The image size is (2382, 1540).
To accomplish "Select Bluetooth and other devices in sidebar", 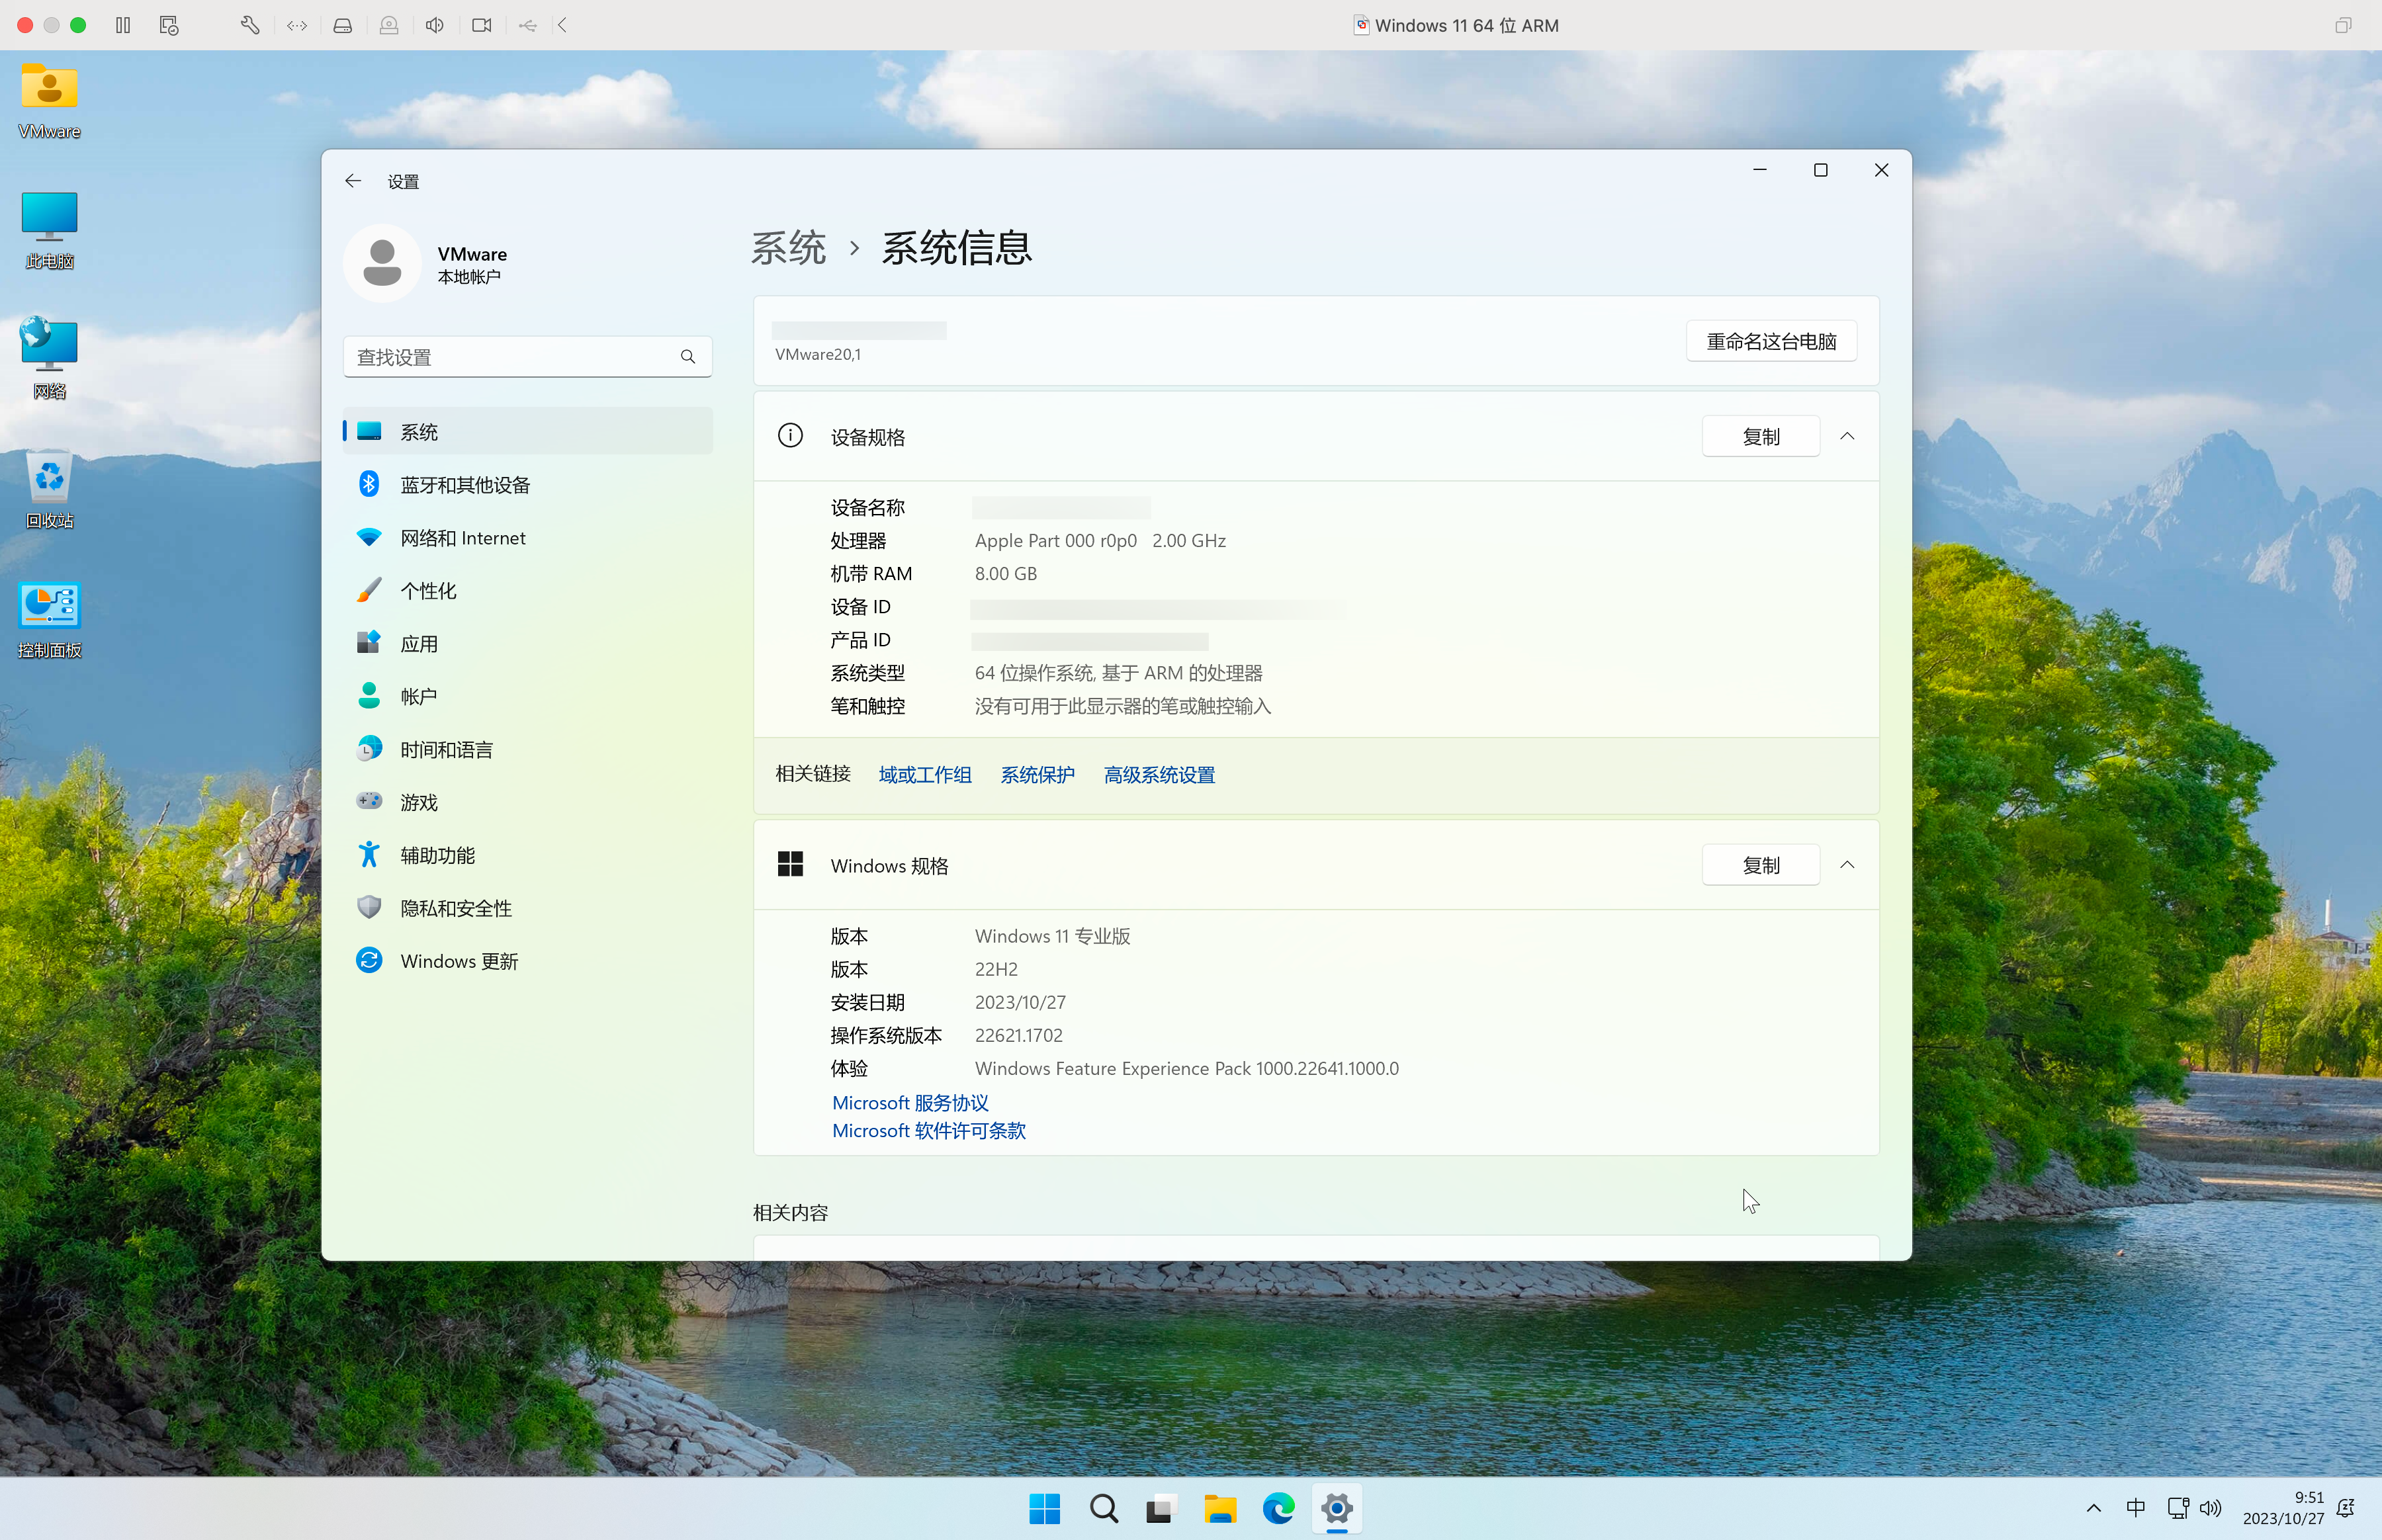I will 465,485.
